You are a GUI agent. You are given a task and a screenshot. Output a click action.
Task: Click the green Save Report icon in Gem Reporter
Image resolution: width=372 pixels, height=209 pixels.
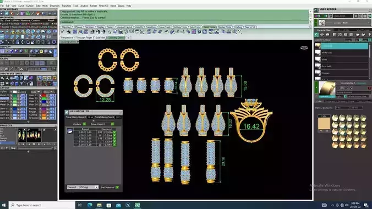point(113,124)
